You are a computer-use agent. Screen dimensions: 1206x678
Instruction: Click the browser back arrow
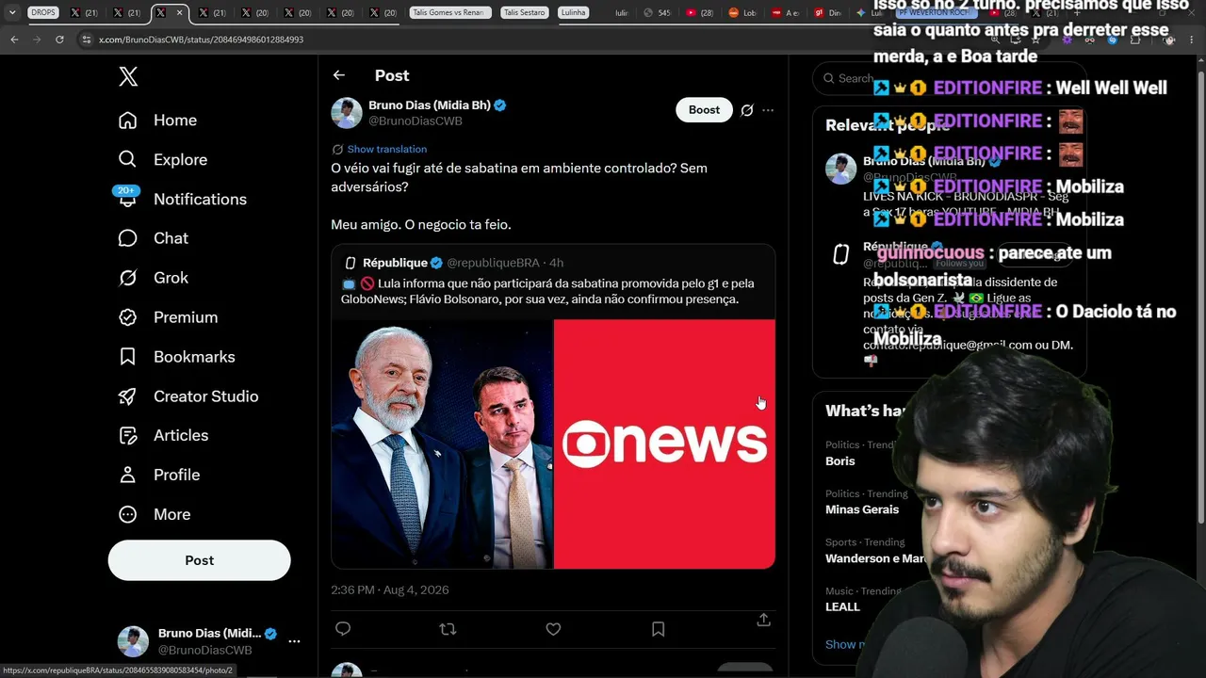[14, 40]
